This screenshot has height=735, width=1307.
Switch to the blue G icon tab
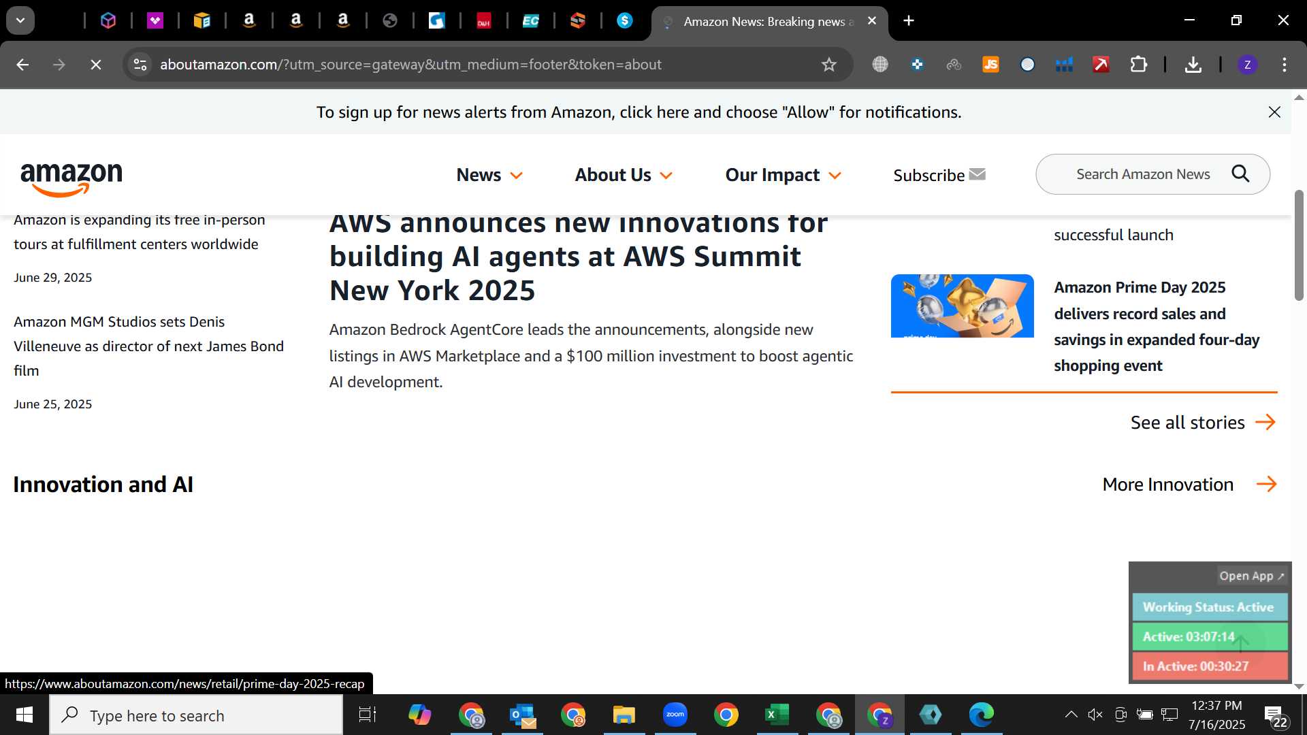[437, 21]
